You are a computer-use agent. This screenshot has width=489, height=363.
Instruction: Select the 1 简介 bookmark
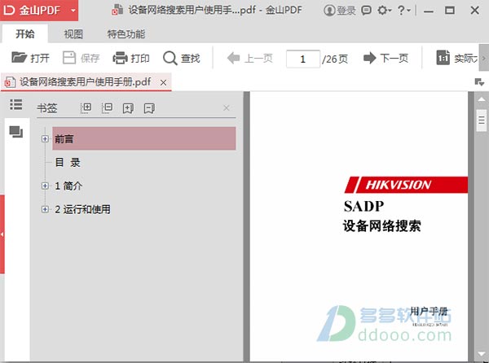coord(68,186)
